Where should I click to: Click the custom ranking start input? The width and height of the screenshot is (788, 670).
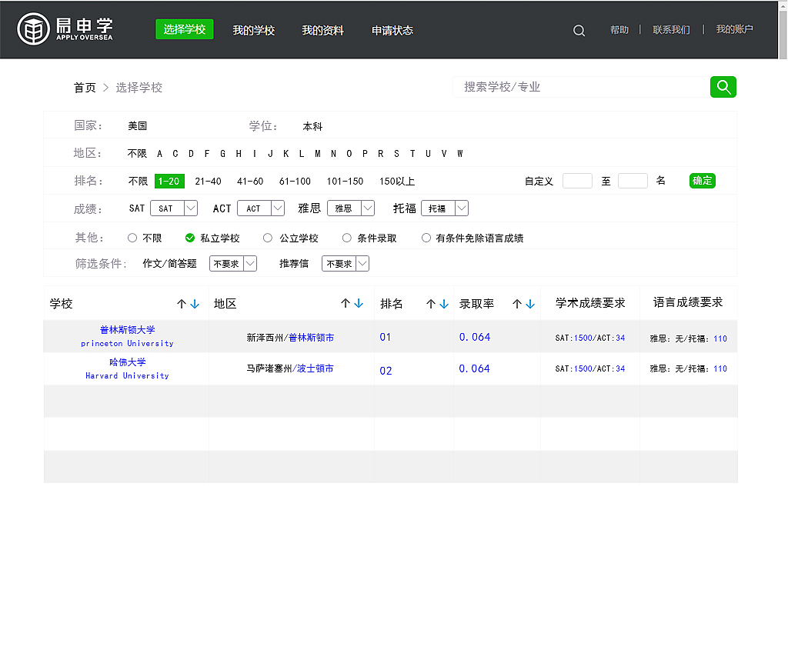577,181
